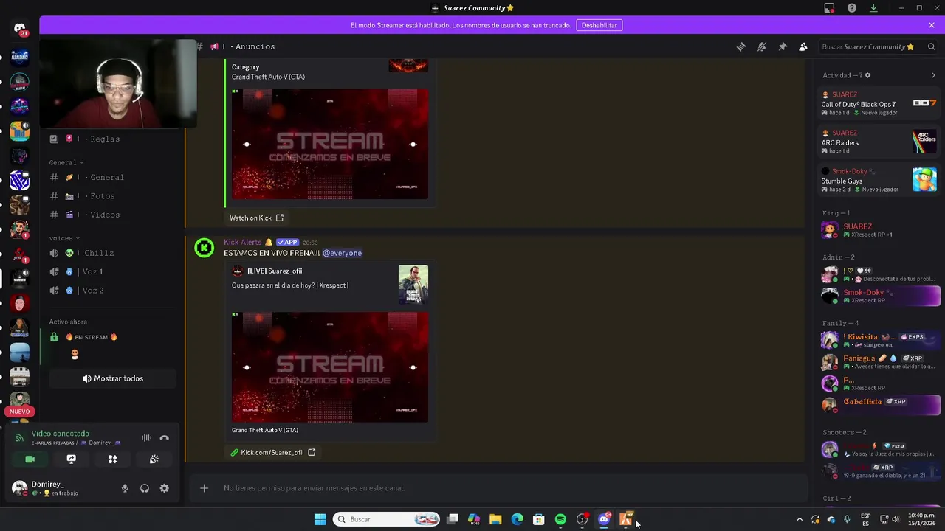Expand the Actividad panel chevron
Viewport: 945px width, 531px height.
933,75
